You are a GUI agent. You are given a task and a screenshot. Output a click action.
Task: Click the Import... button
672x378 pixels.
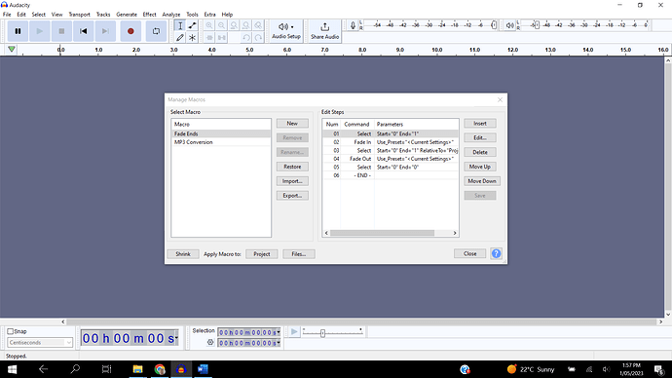292,181
